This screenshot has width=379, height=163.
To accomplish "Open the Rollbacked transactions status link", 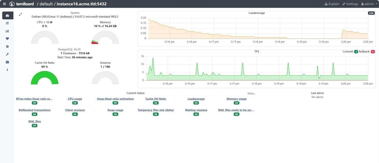I will tap(35, 110).
